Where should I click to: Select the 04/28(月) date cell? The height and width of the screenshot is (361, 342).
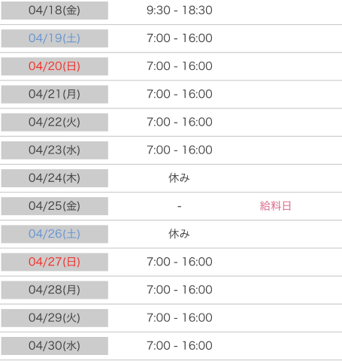(x=55, y=290)
